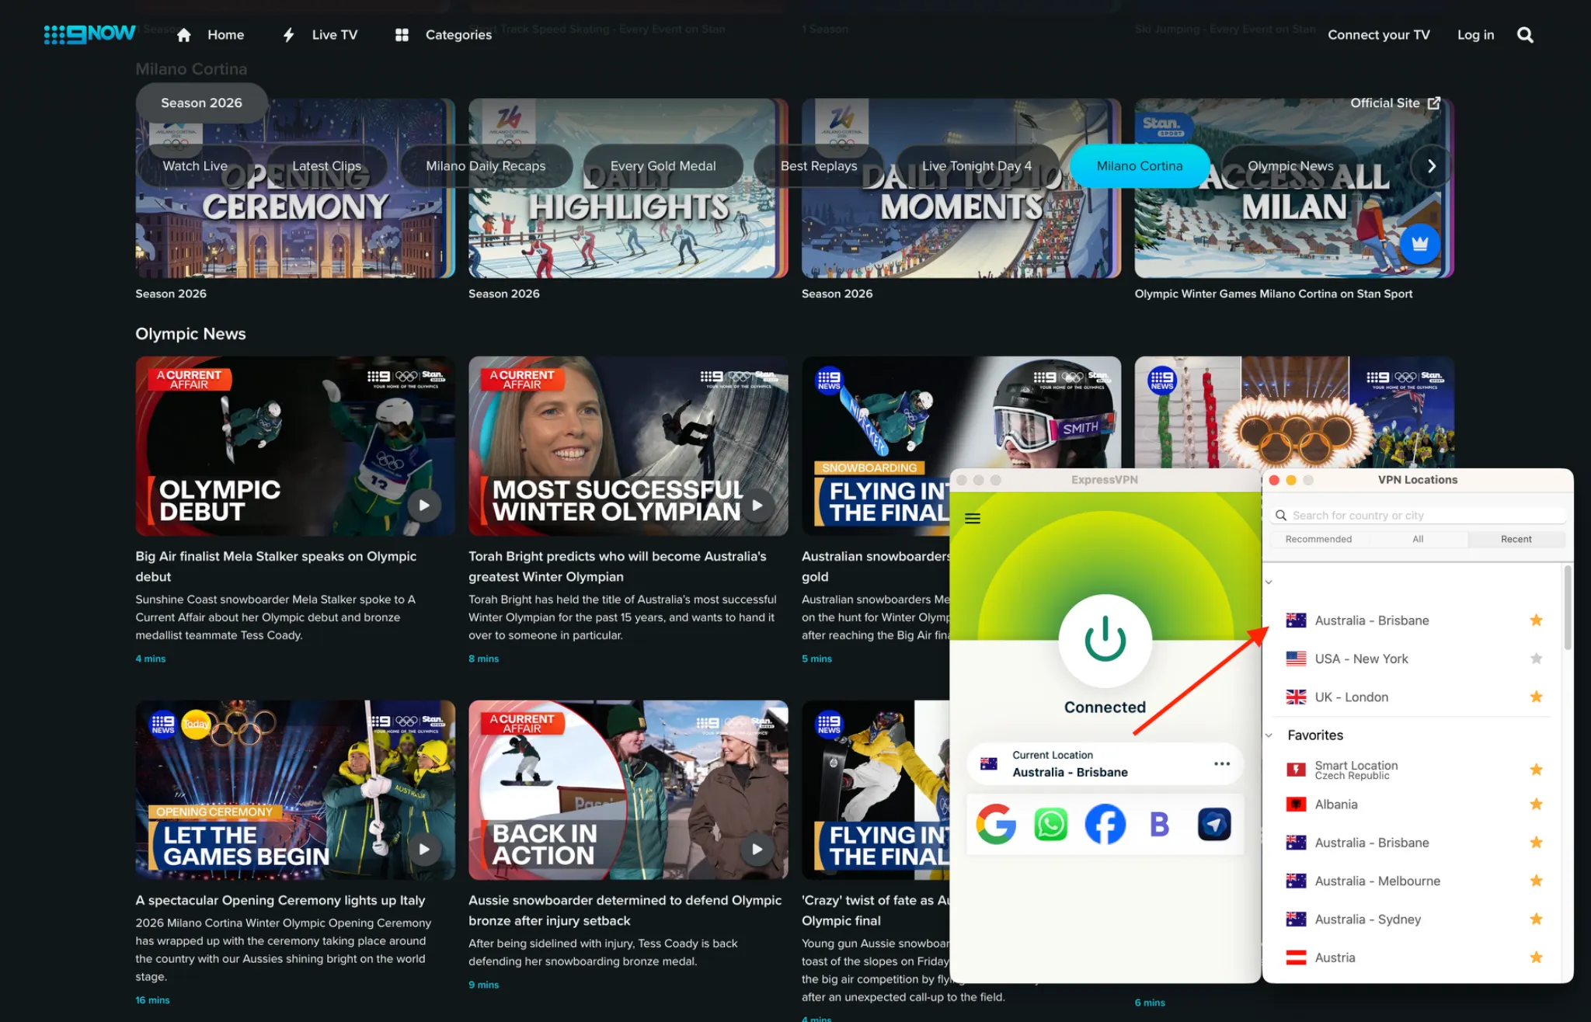
Task: Click the crown icon on the Stan Sport tile
Action: pyautogui.click(x=1419, y=245)
